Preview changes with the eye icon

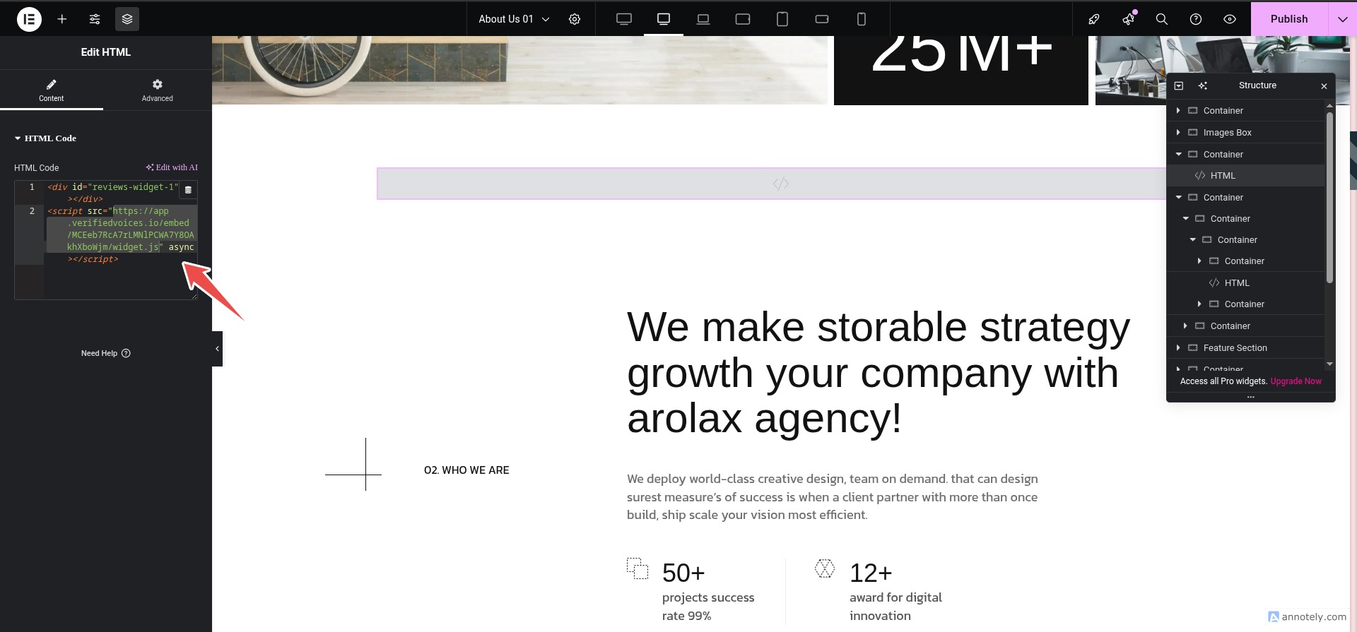[1230, 19]
